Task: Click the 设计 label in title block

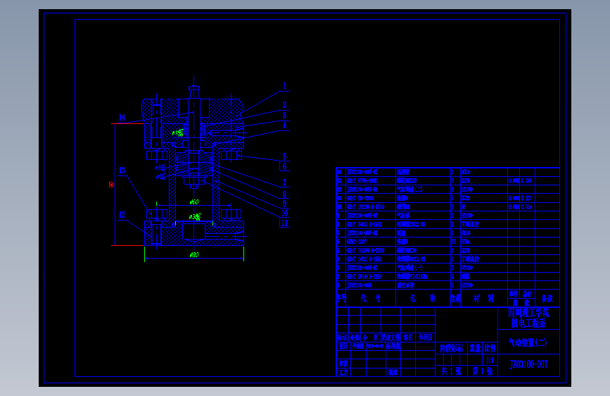Action: (x=343, y=346)
